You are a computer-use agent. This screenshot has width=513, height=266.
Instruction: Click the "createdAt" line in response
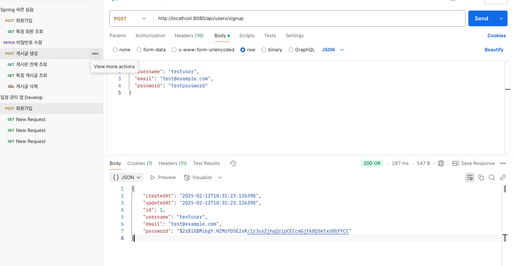202,196
